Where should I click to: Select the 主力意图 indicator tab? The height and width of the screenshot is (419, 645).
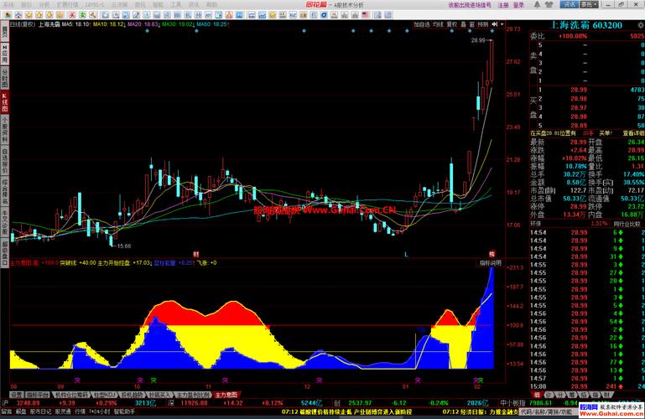click(x=226, y=395)
